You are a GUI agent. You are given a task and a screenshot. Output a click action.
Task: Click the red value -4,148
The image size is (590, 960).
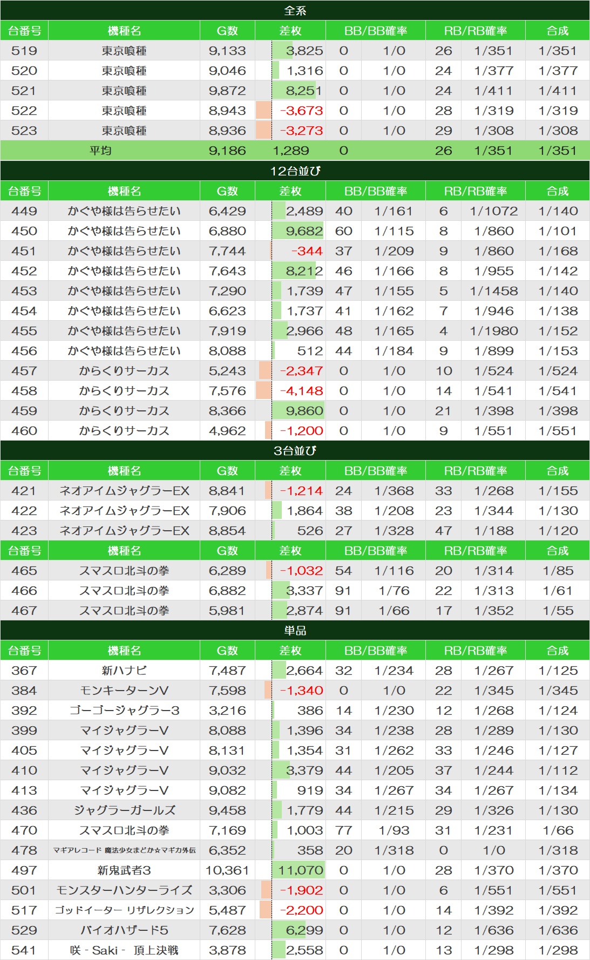coord(301,391)
